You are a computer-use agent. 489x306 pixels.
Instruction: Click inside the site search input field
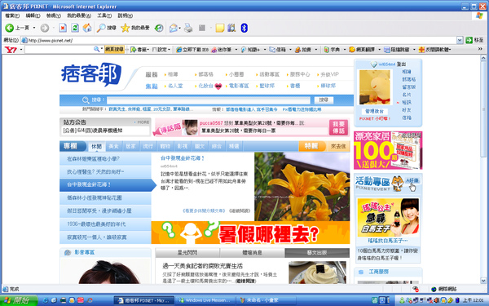tap(209, 100)
